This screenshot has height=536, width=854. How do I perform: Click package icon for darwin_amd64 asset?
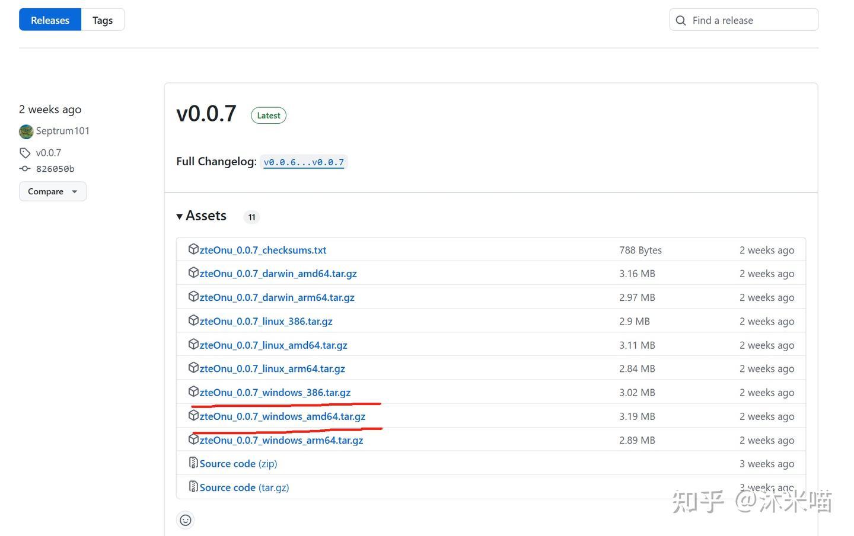click(193, 272)
